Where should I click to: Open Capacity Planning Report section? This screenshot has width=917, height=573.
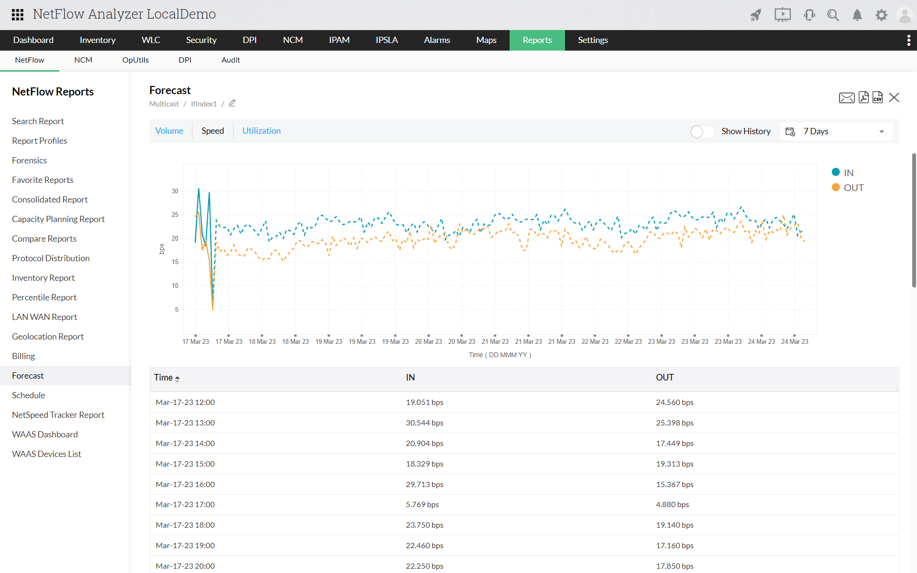pyautogui.click(x=59, y=219)
